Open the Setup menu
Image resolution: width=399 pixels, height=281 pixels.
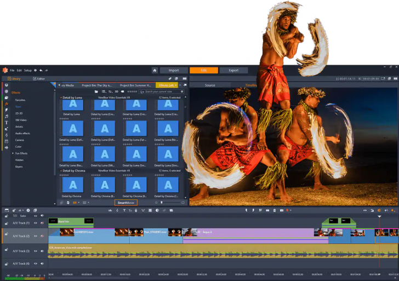point(28,71)
